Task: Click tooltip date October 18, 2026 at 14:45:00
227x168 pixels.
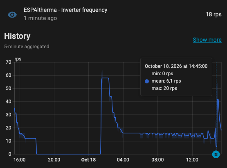Action: [x=176, y=66]
